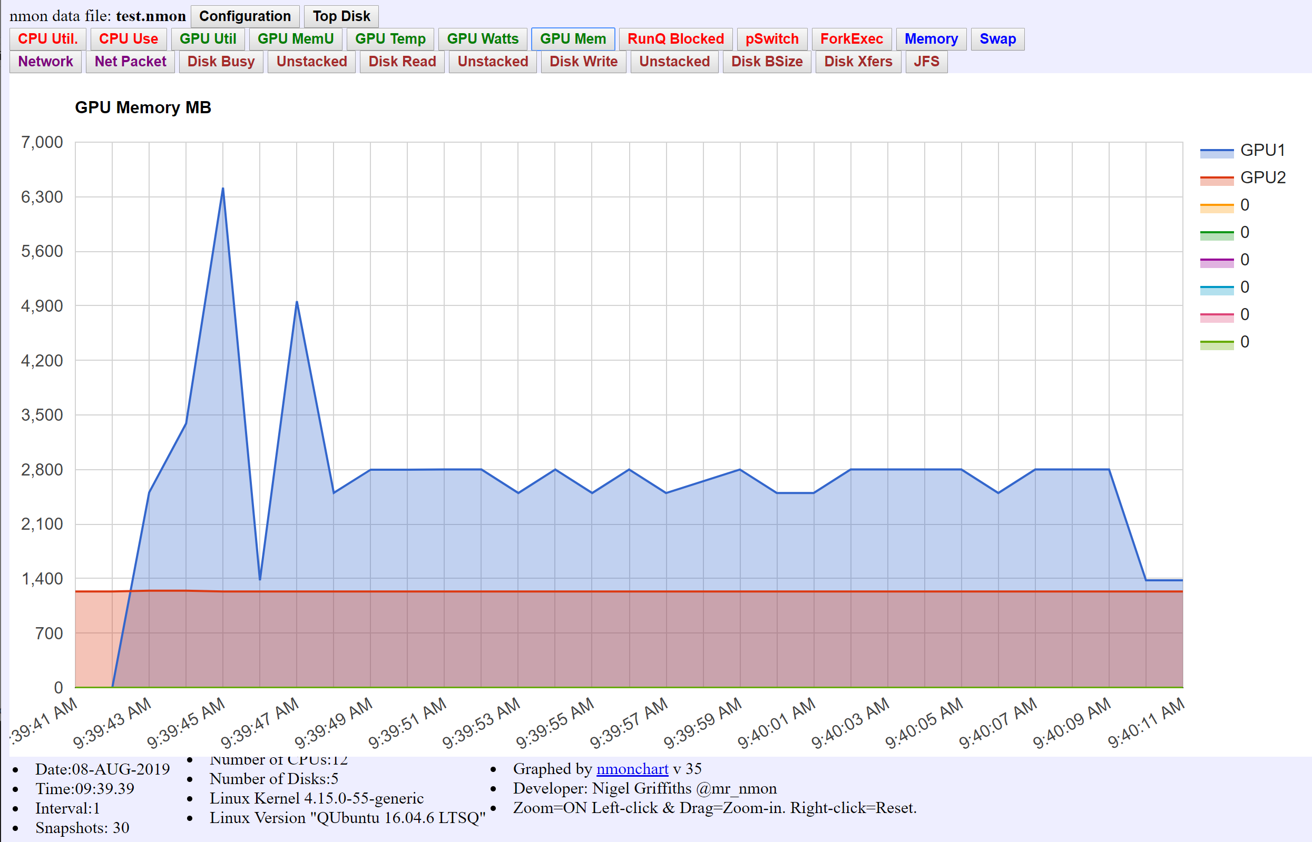The image size is (1312, 842).
Task: Show the Disk BSize chart
Action: point(767,61)
